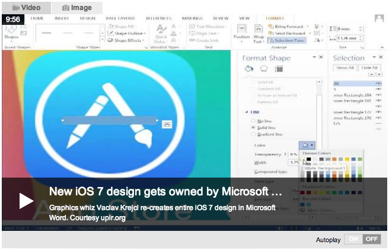Turn Autoplay OFF
The image size is (389, 251).
point(371,239)
